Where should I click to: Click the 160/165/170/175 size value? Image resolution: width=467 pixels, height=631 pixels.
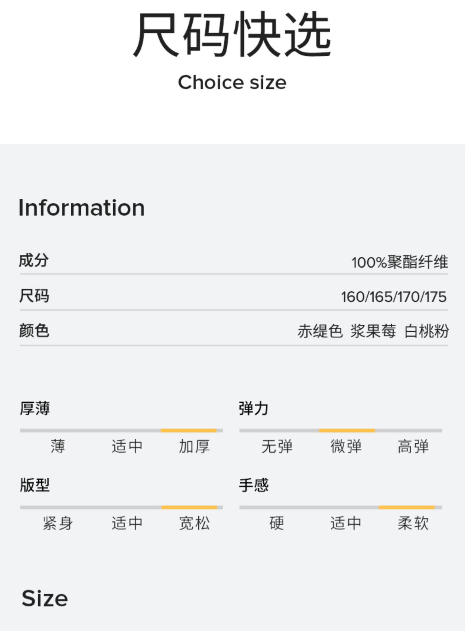pyautogui.click(x=394, y=297)
